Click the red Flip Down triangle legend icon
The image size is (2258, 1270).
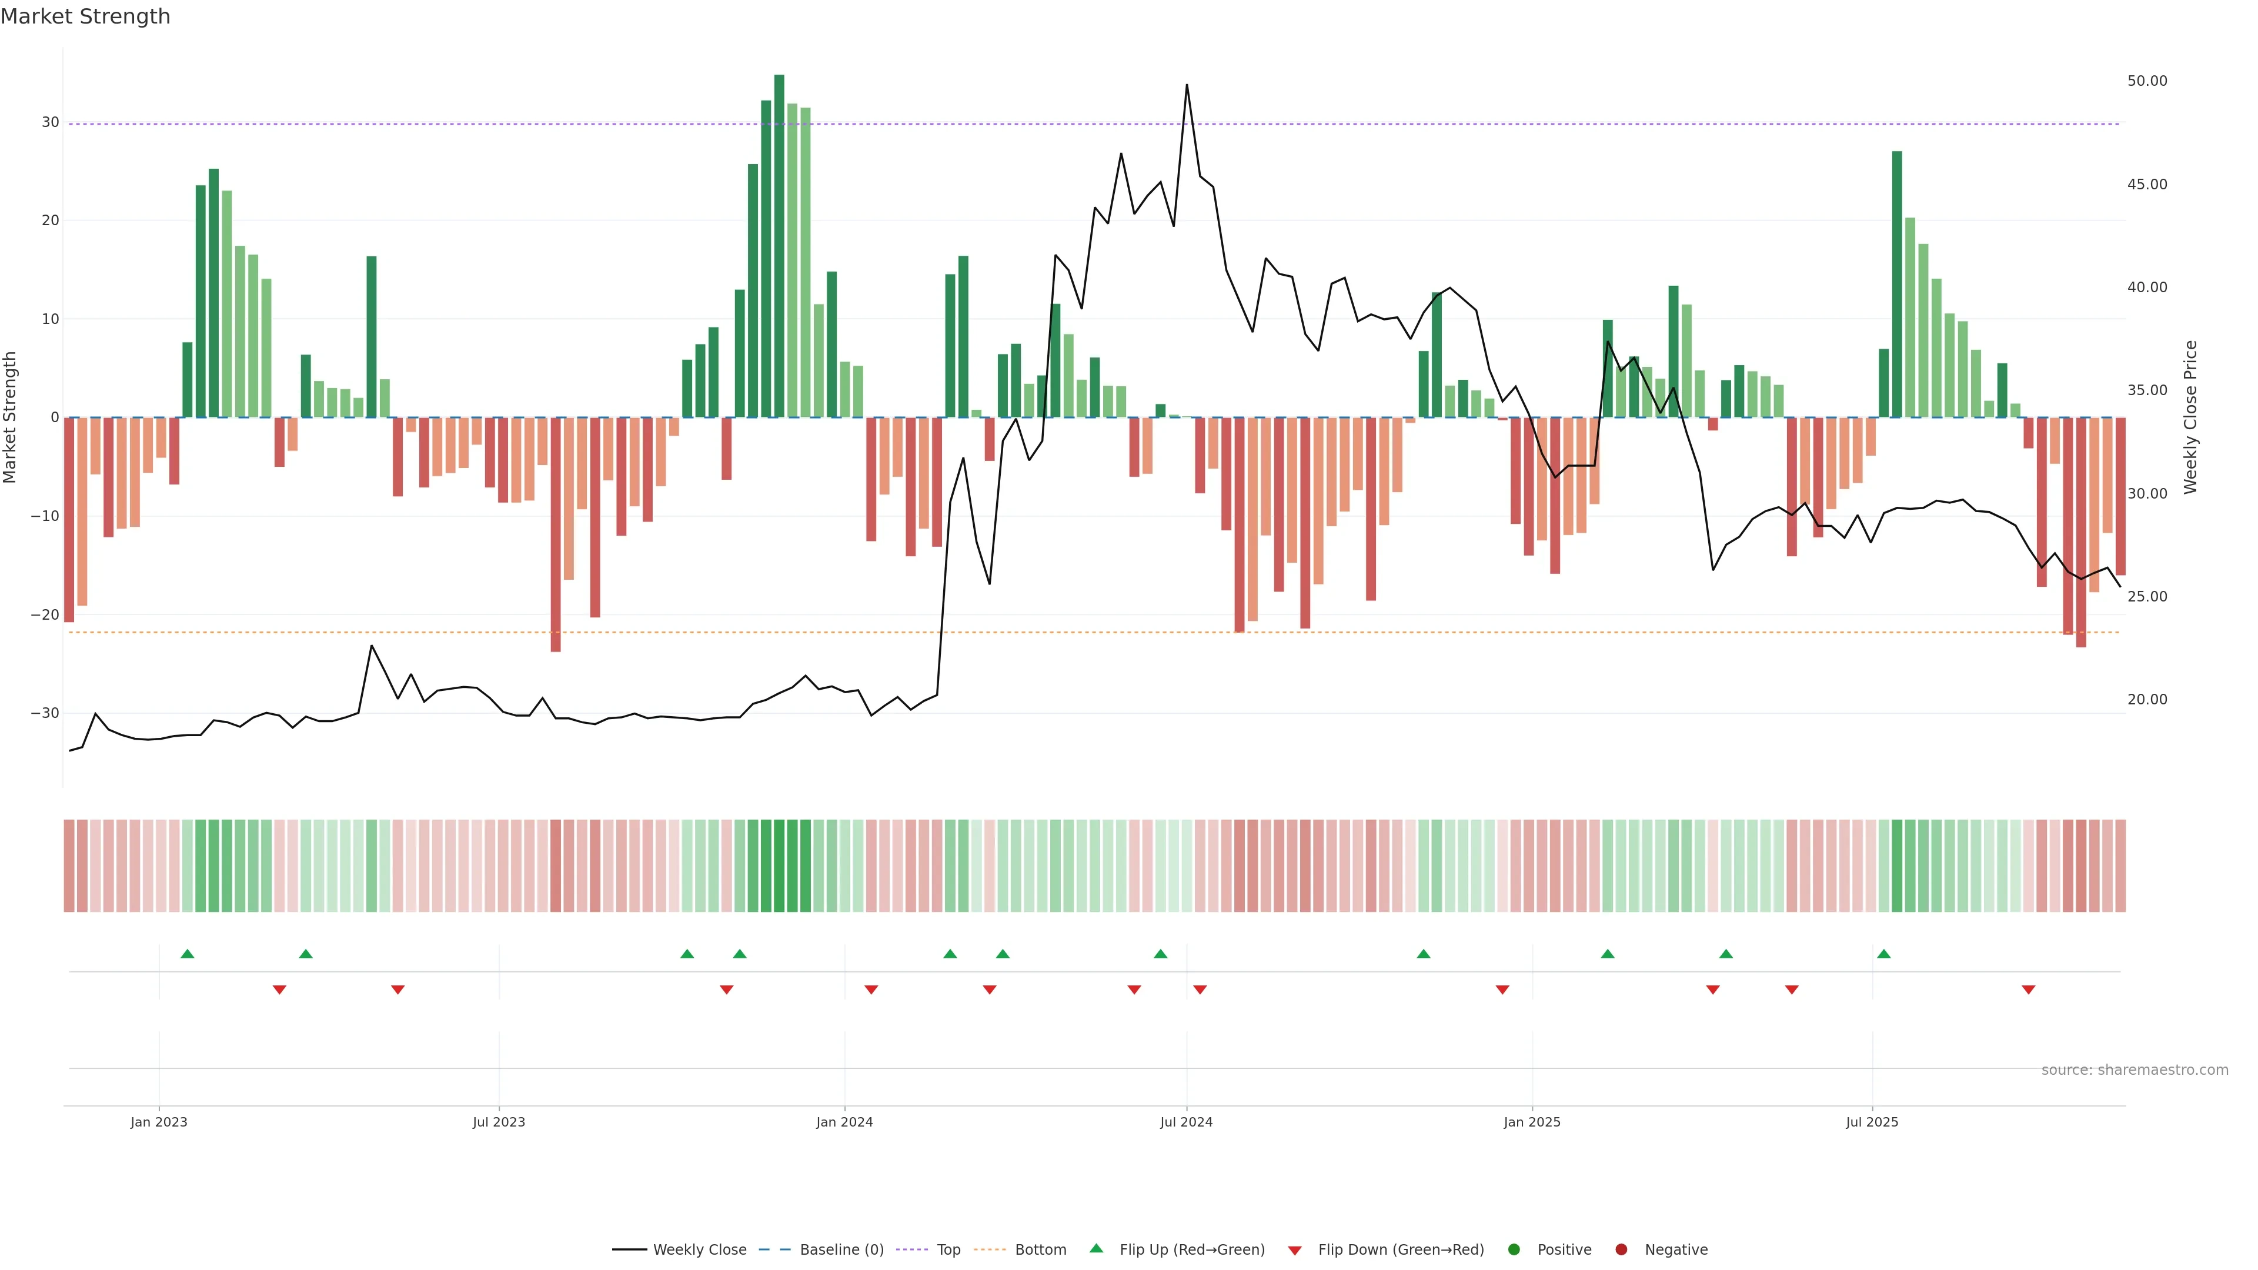click(x=1295, y=1250)
